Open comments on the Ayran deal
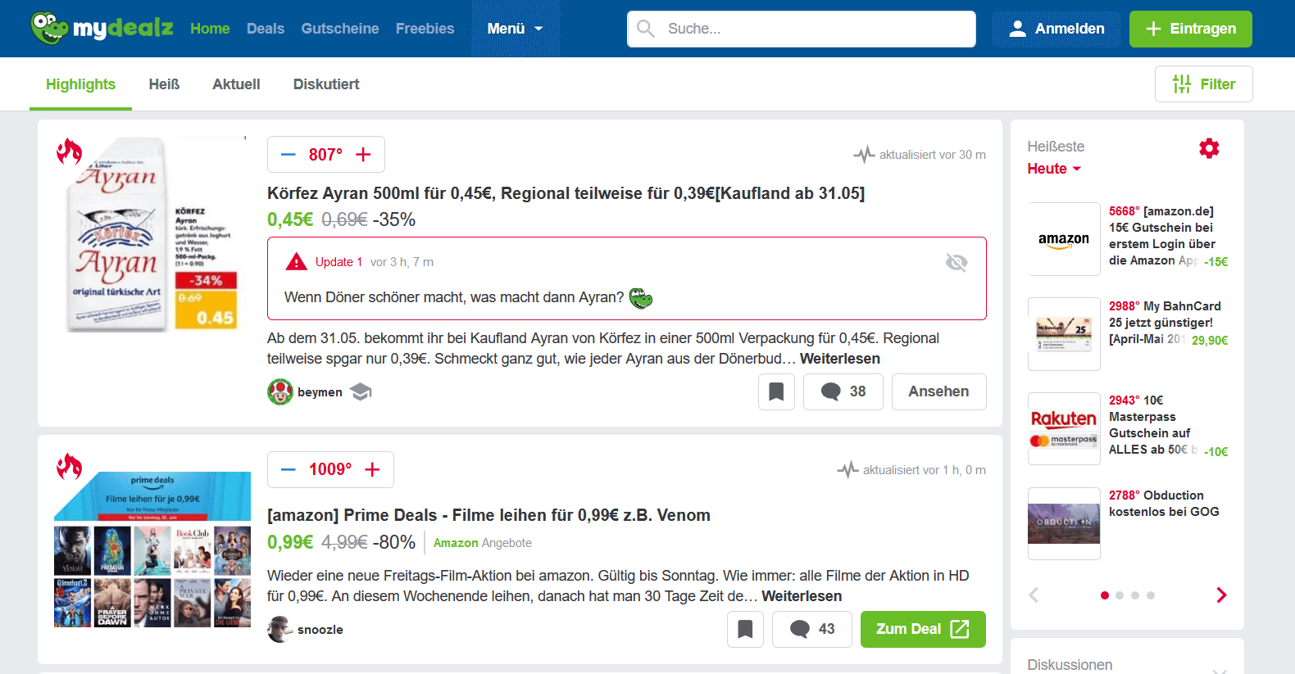The image size is (1295, 674). [843, 392]
